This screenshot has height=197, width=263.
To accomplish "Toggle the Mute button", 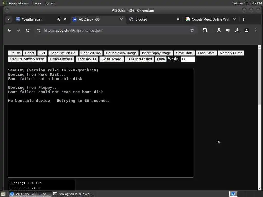I will [x=161, y=59].
